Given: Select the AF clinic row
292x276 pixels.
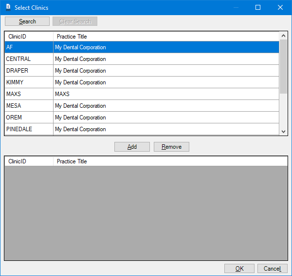Looking at the screenshot, I should click(x=142, y=47).
